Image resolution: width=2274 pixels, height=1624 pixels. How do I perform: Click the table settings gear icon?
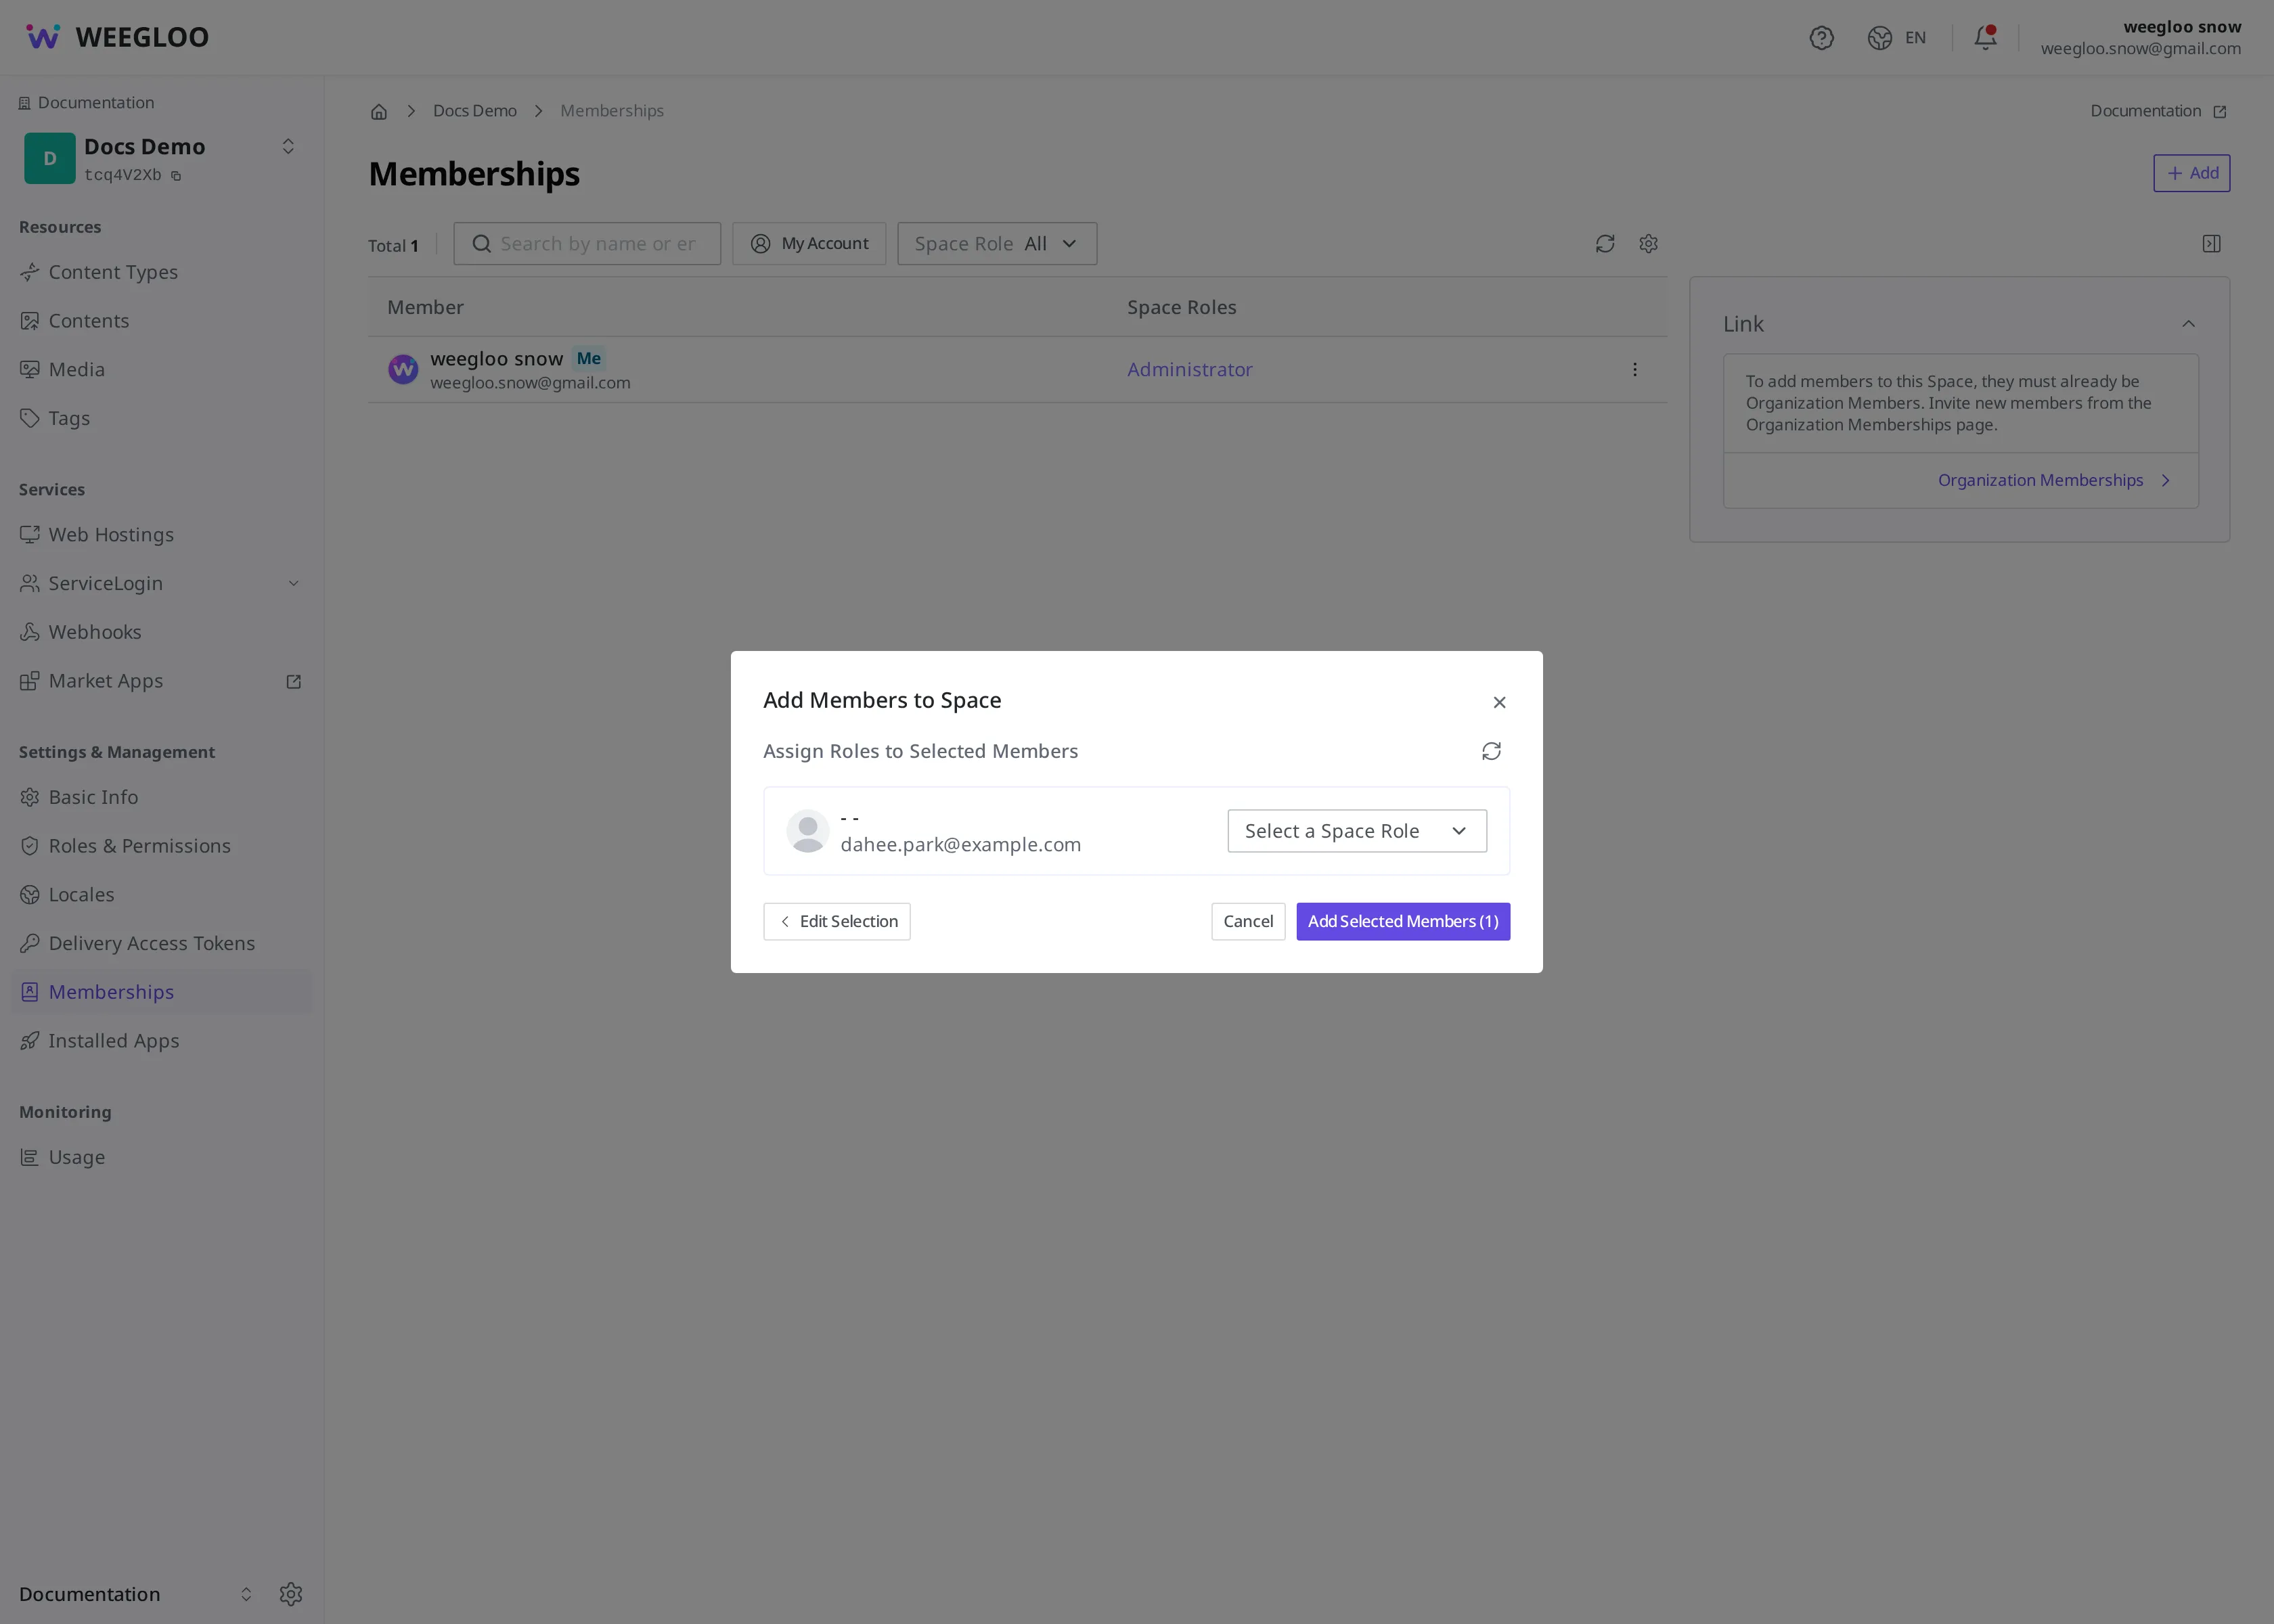(1648, 244)
